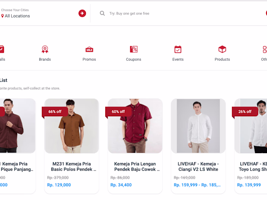Click the Brands ribbon badge icon
The height and width of the screenshot is (200, 267).
45,49
